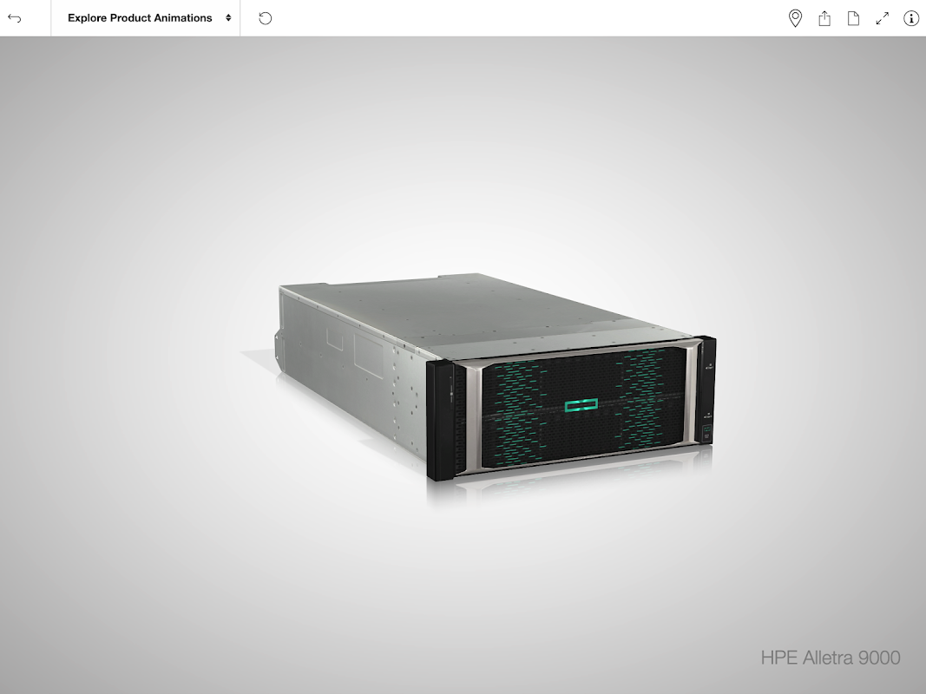Image resolution: width=926 pixels, height=694 pixels.
Task: Reset the view with the reload icon
Action: (266, 18)
